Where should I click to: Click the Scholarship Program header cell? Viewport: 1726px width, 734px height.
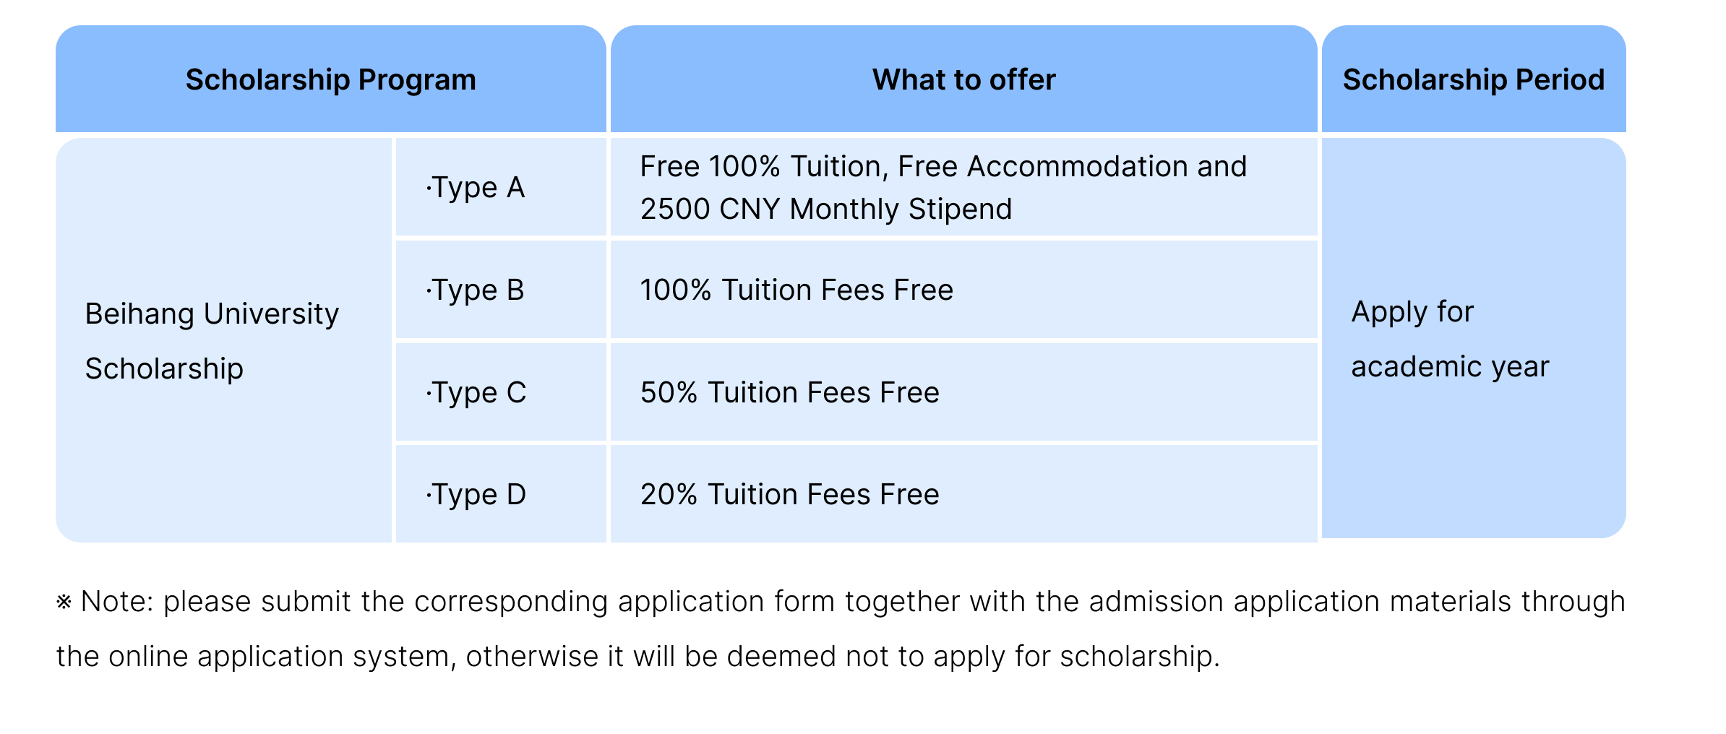coord(330,79)
